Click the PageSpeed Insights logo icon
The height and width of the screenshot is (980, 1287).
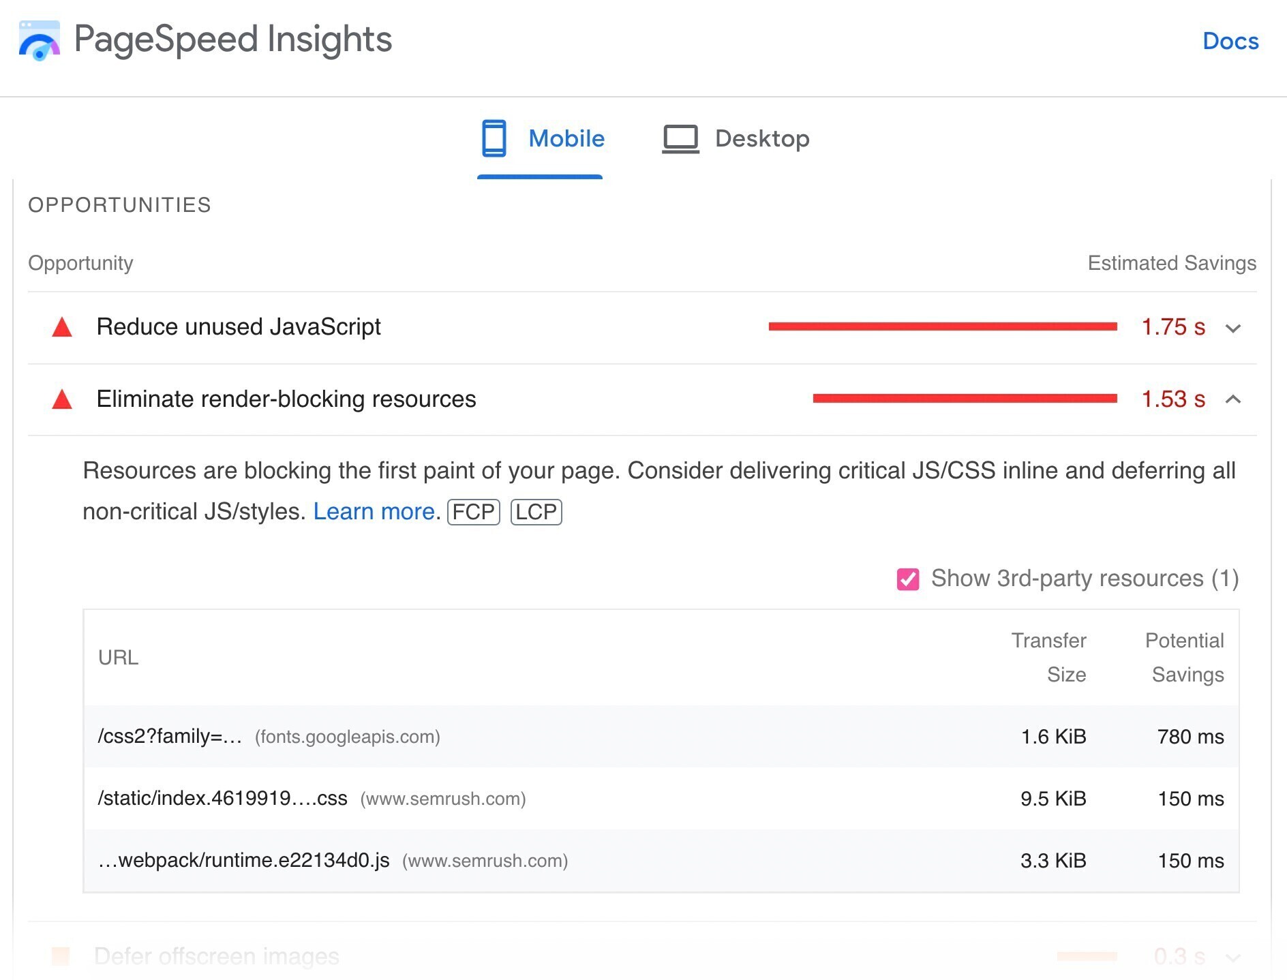[x=39, y=40]
